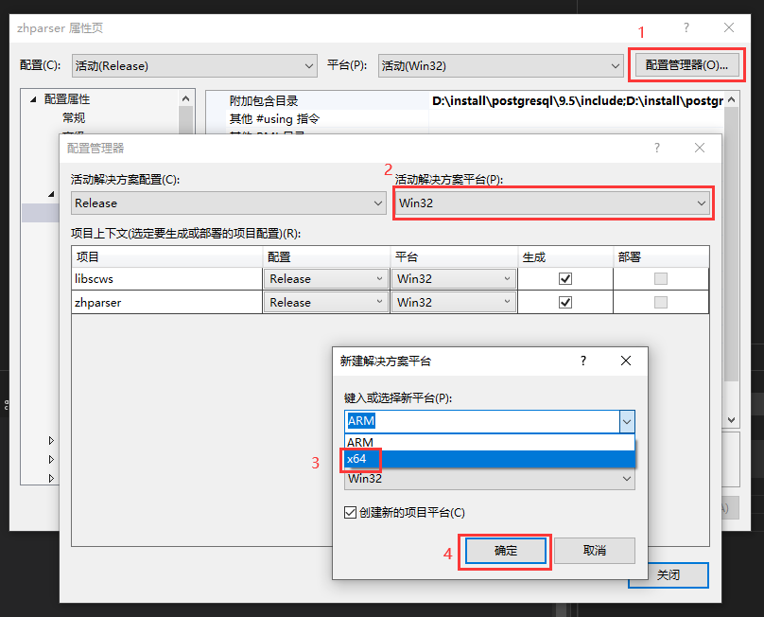This screenshot has width=764, height=617.
Task: Click the help icon of the 新建解决方案平台 dialog
Action: point(583,361)
